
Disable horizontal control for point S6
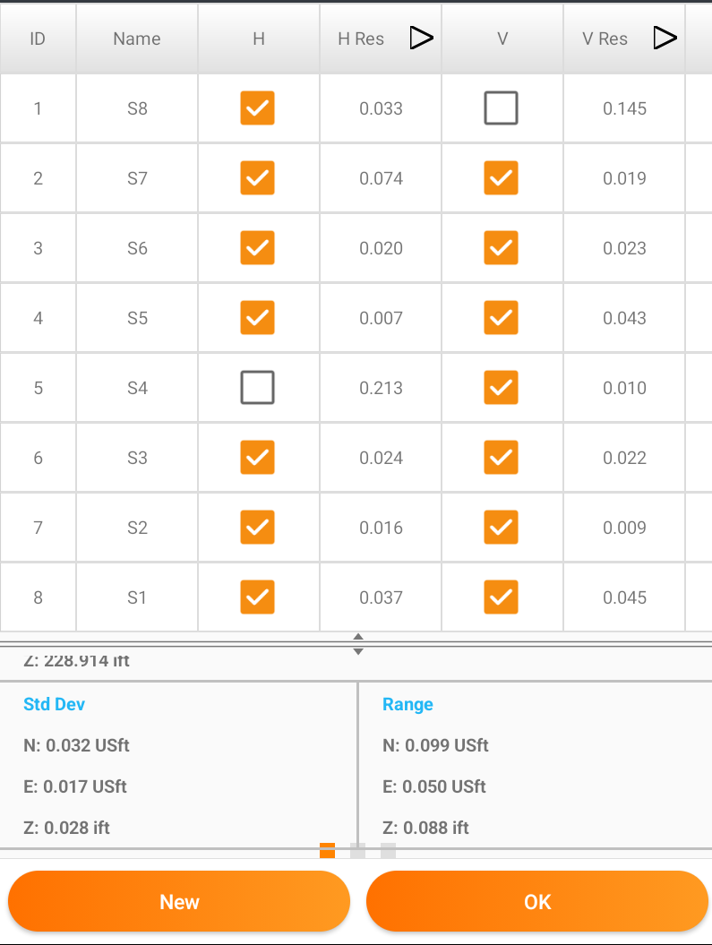pos(257,248)
